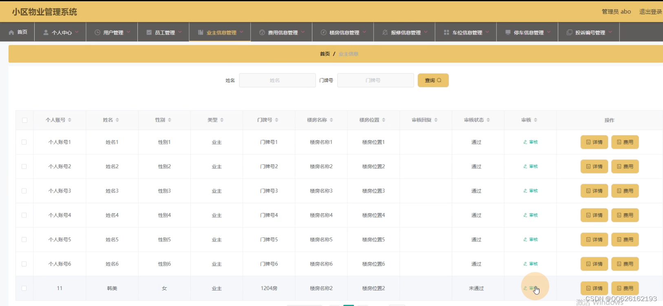Viewport: 663px width, 306px height.
Task: Click the icon beside 楼房信息管理
Action: click(323, 32)
